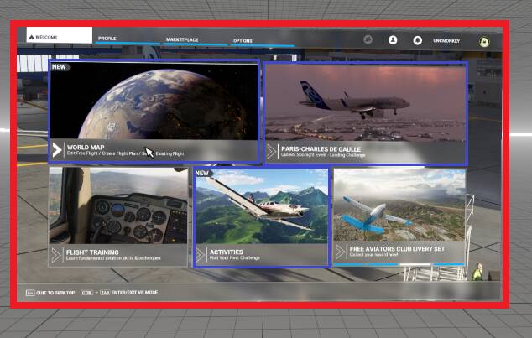
Task: Click the chevron beside Flight Training
Action: [x=56, y=255]
